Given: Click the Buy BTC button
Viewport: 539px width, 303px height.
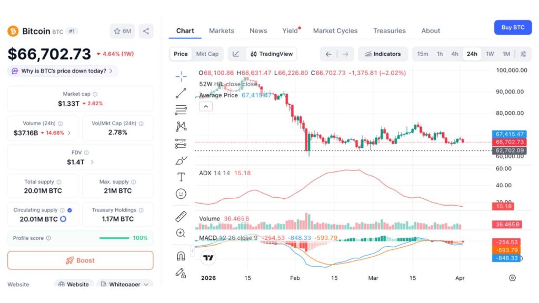Looking at the screenshot, I should [513, 27].
